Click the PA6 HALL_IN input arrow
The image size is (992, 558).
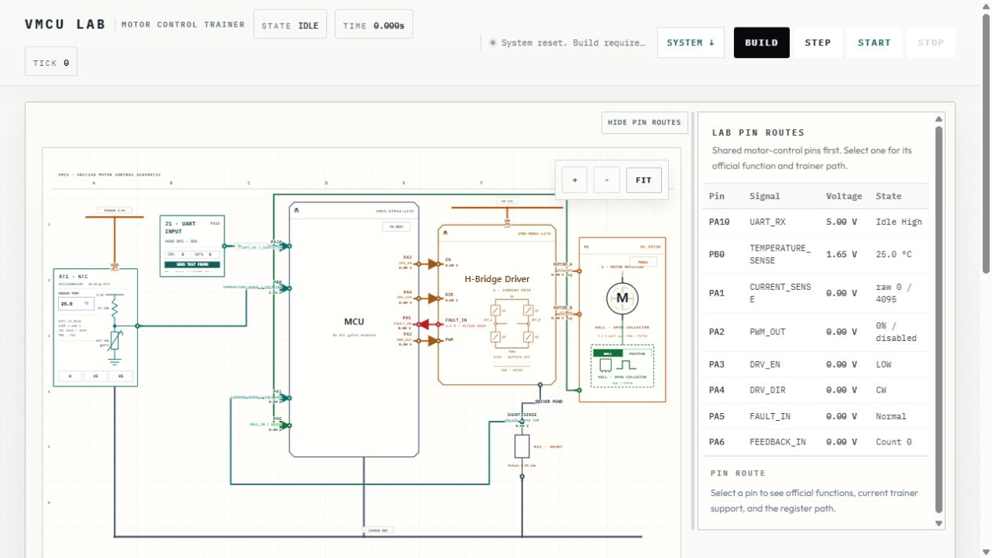[283, 426]
